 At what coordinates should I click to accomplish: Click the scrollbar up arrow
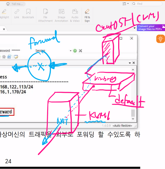pos(133,70)
